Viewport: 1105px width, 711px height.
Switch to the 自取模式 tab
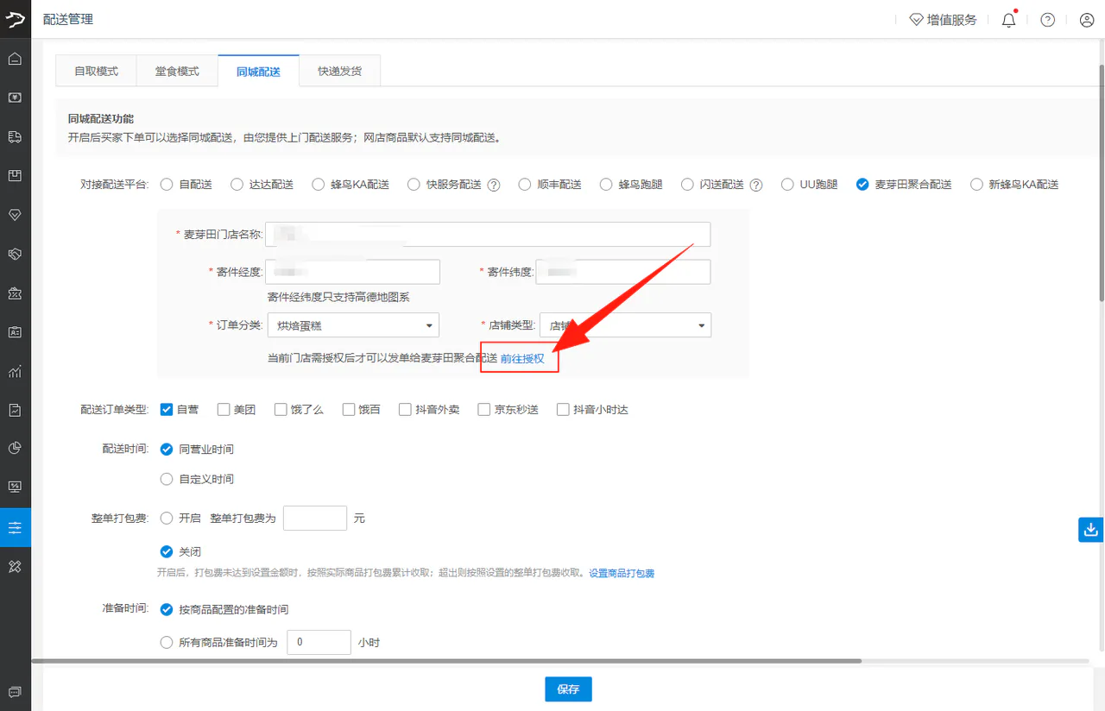(96, 71)
